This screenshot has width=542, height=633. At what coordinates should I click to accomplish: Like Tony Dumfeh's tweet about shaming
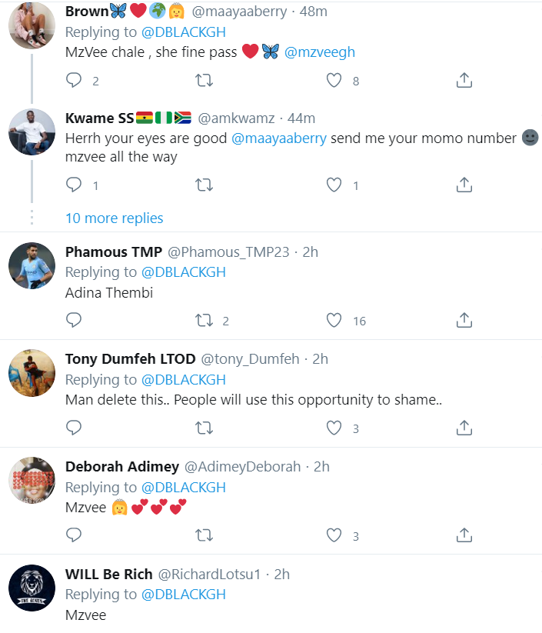pos(334,428)
